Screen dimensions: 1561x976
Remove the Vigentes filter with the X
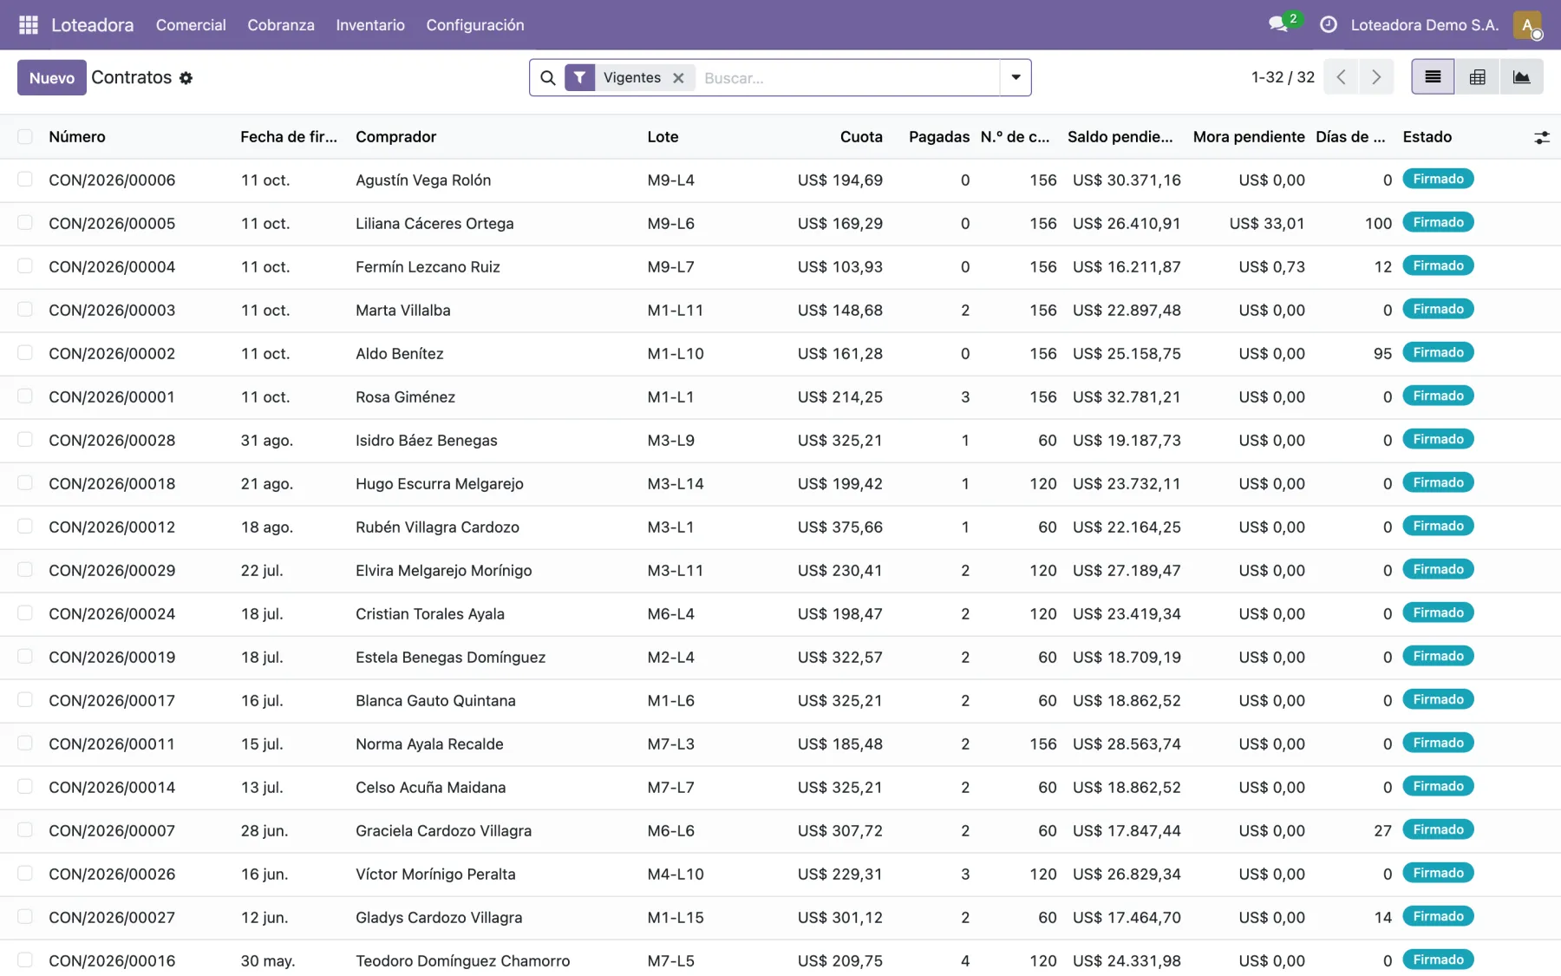tap(678, 78)
